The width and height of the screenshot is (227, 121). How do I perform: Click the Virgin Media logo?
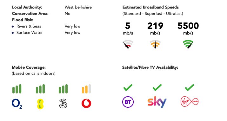(189, 101)
